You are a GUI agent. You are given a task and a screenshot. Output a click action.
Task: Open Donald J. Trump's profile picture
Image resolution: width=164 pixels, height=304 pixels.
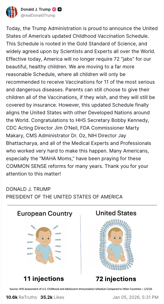(12, 12)
